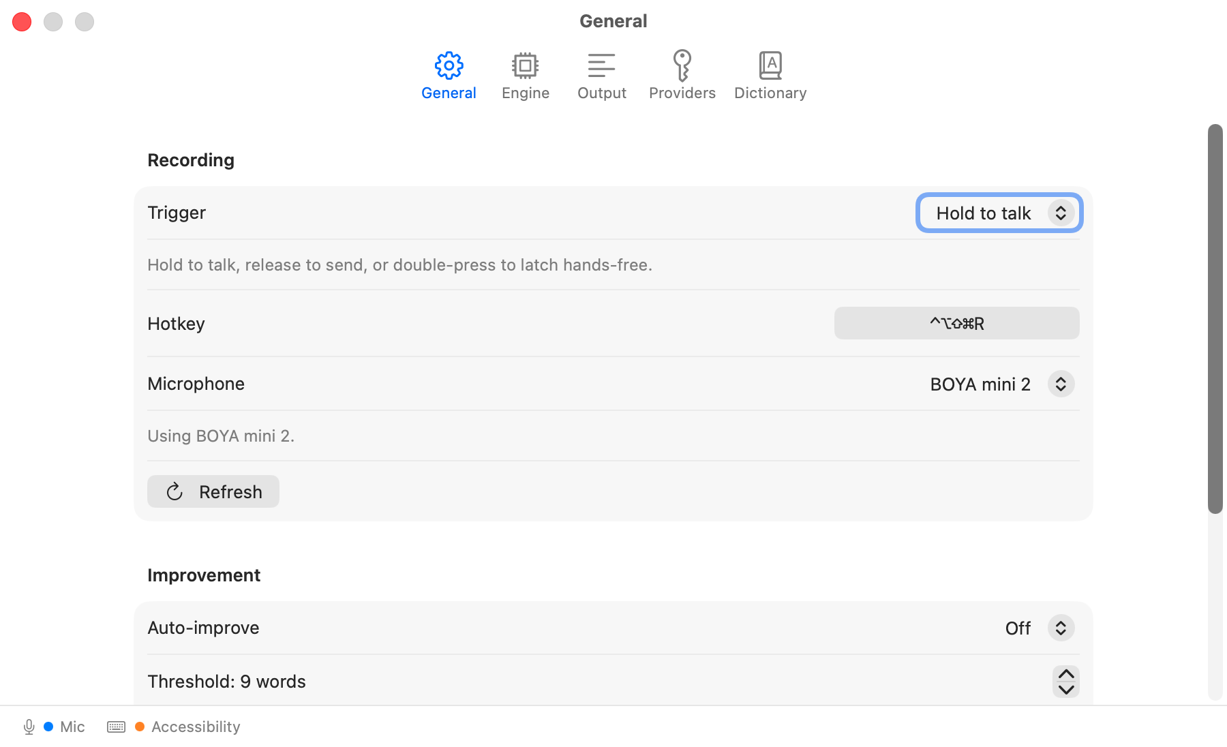Switch to the Providers tab label
Image resolution: width=1227 pixels, height=747 pixels.
click(682, 93)
